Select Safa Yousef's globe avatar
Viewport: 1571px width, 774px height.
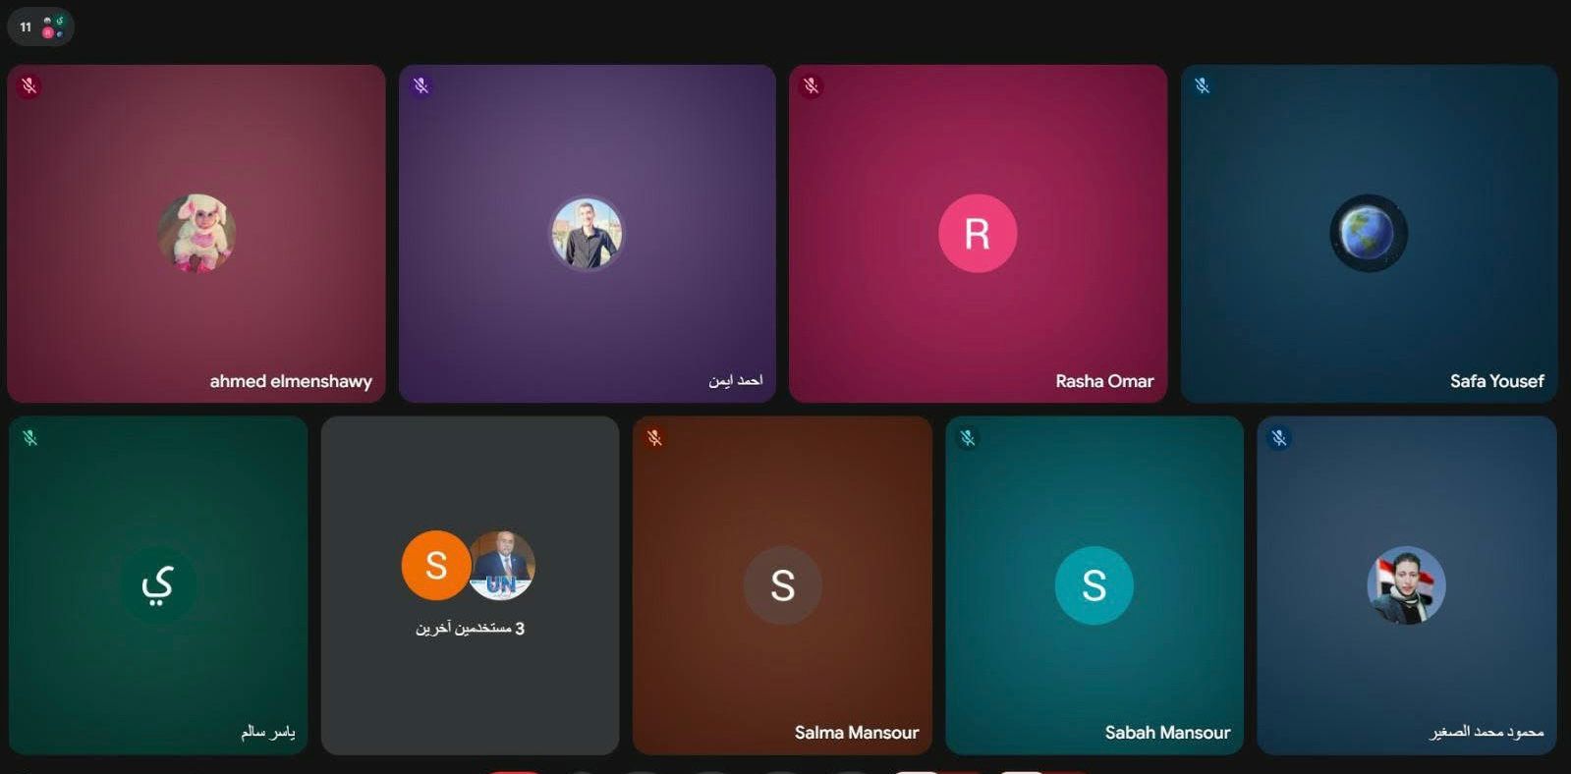pos(1369,234)
